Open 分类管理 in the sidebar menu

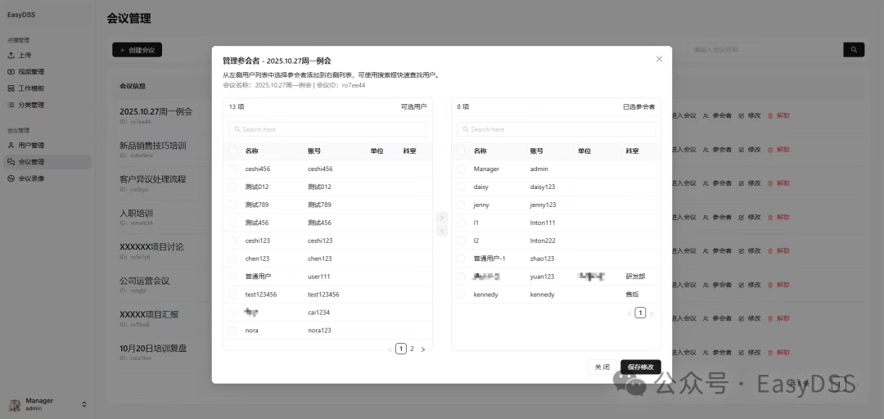(x=31, y=105)
